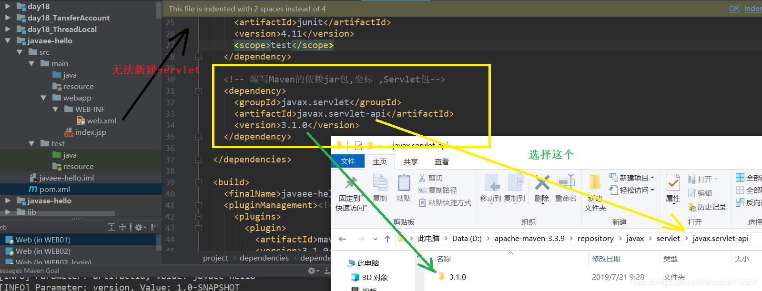762x291 pixels.
Task: Collapse the WEB-INF folder node
Action: click(55, 109)
